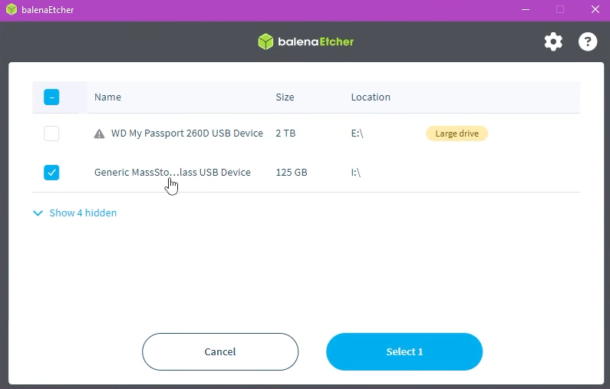The width and height of the screenshot is (610, 389).
Task: Click the warning triangle next to WD My Passport
Action: tap(99, 134)
